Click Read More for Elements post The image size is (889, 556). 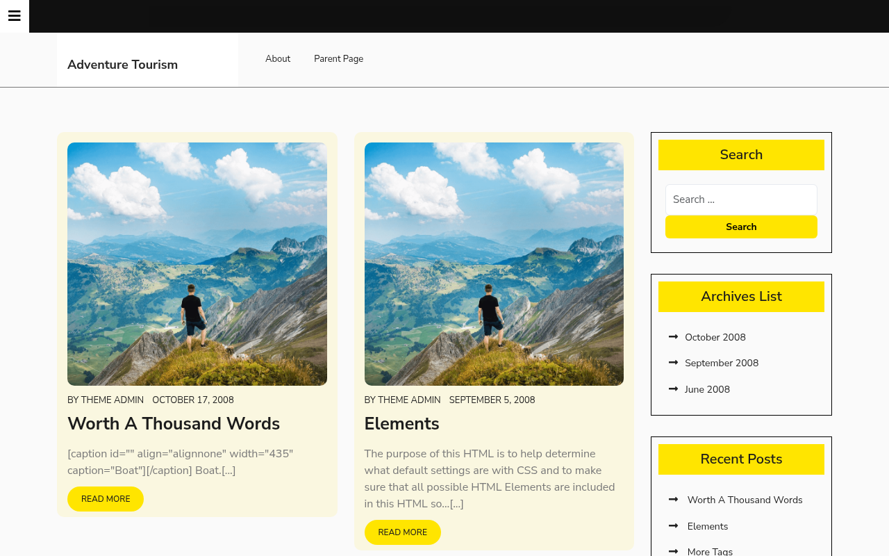tap(402, 532)
